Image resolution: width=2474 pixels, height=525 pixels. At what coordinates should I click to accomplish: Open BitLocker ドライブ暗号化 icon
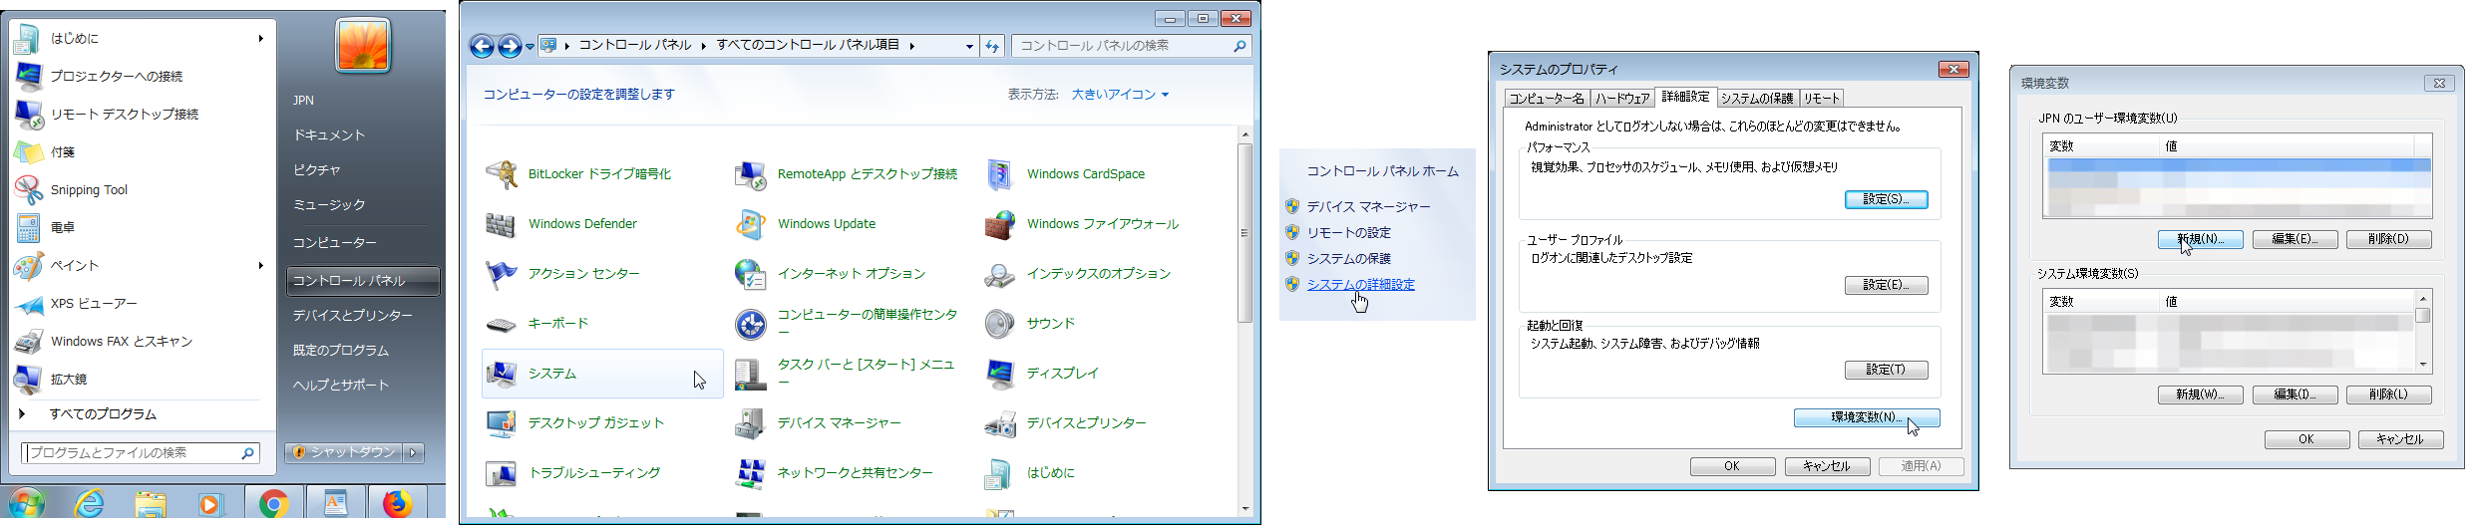pyautogui.click(x=501, y=174)
